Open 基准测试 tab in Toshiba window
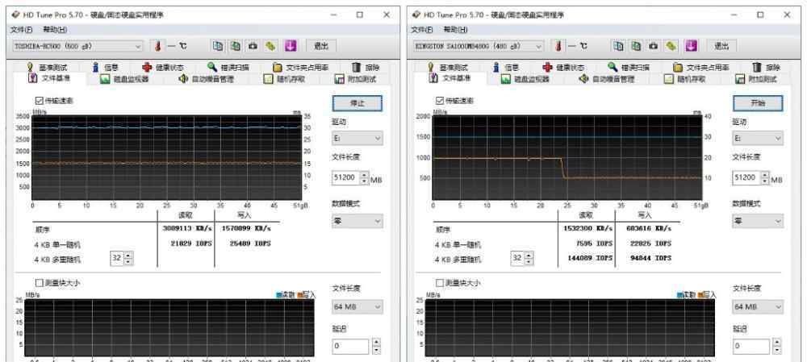Viewport: 807px width, 362px height. click(46, 68)
